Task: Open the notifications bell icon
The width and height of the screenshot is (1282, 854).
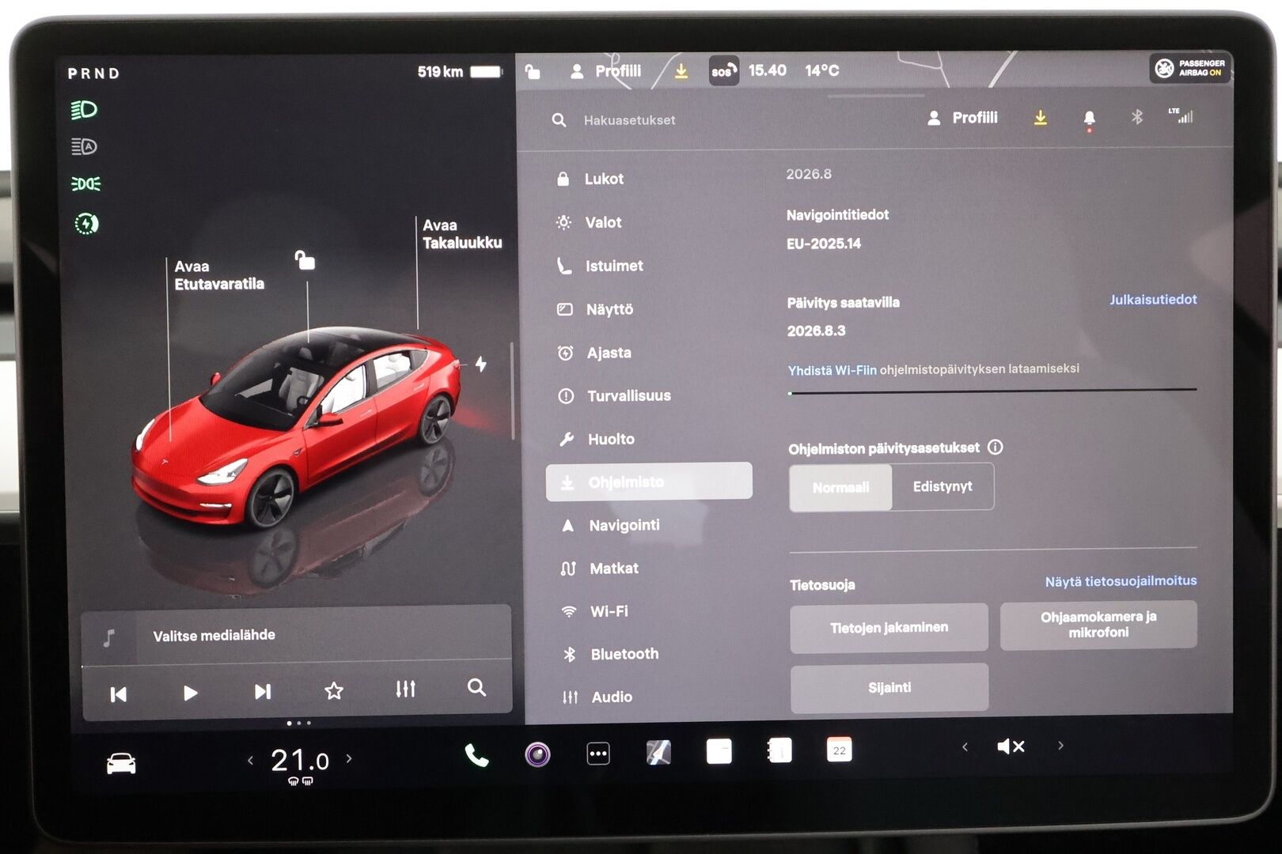Action: pyautogui.click(x=1090, y=117)
